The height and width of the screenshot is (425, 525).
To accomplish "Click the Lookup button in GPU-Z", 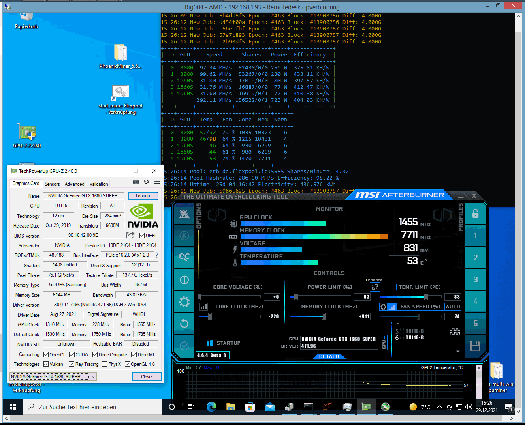I will click(x=143, y=195).
